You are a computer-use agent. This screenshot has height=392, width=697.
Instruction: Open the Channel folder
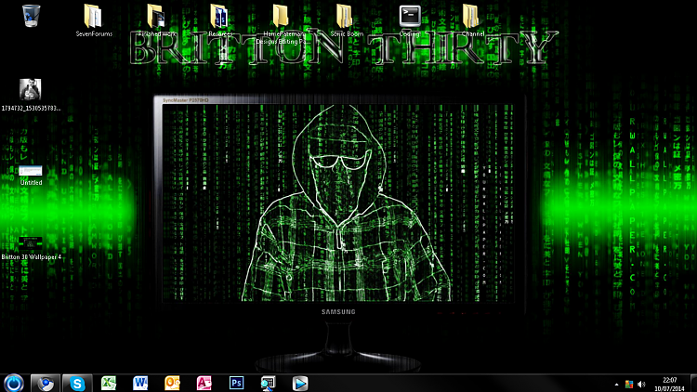click(472, 20)
